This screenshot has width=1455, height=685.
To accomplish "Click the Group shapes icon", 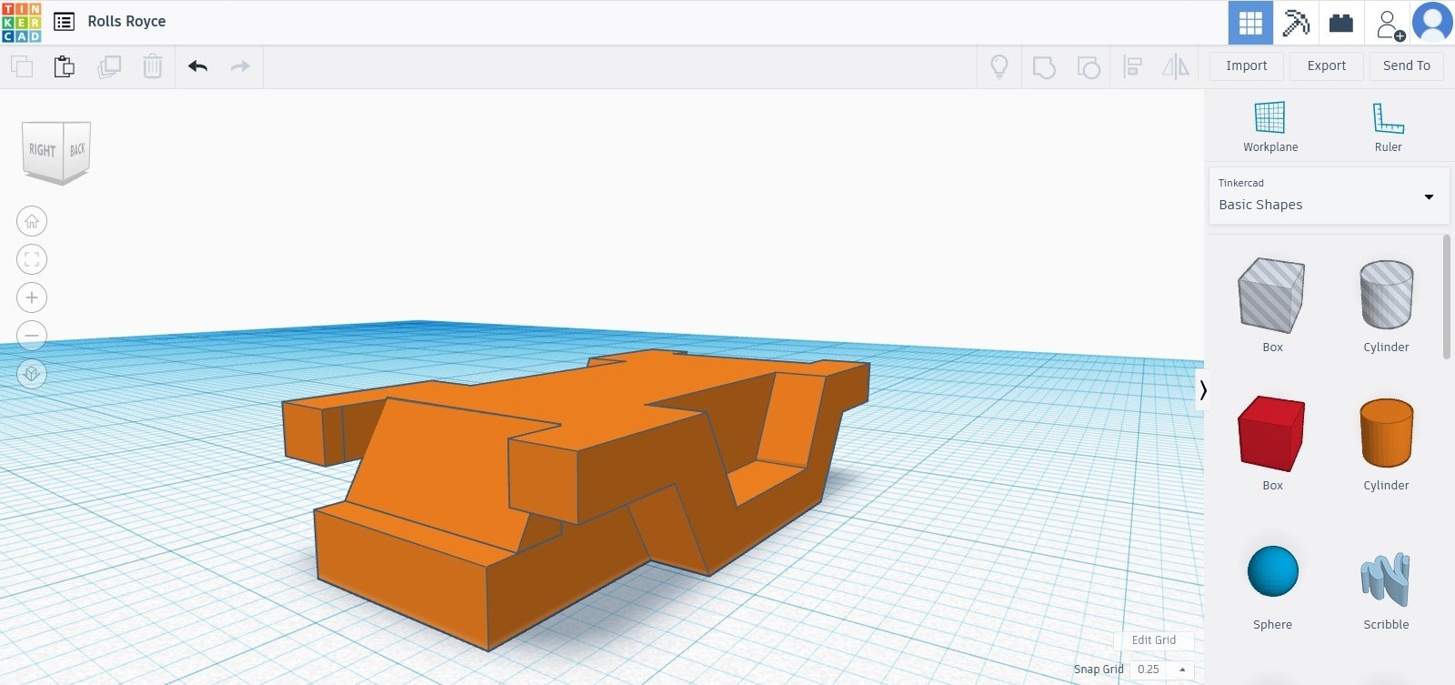I will (1044, 66).
